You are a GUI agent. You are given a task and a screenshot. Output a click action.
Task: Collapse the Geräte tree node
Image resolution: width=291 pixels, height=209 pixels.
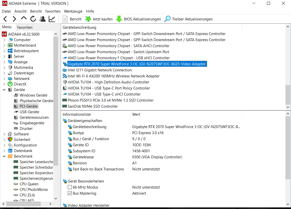4,90
